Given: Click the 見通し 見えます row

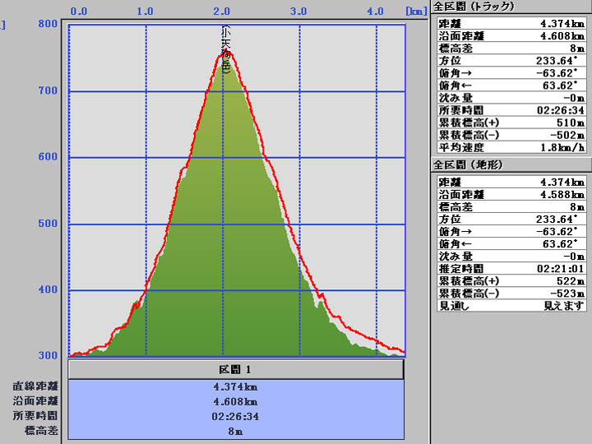Looking at the screenshot, I should pyautogui.click(x=509, y=305).
